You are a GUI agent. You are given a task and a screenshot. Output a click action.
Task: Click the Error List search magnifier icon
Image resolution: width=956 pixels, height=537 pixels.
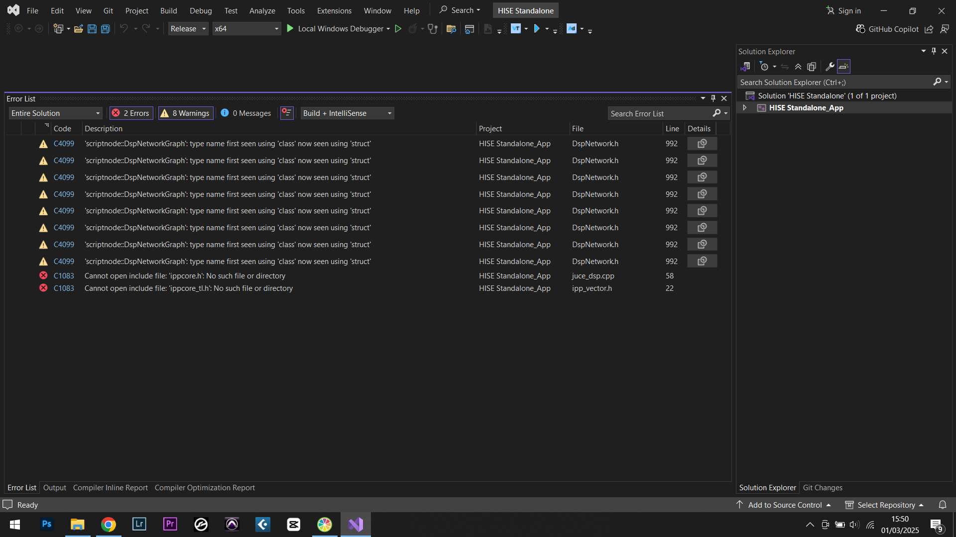[717, 113]
